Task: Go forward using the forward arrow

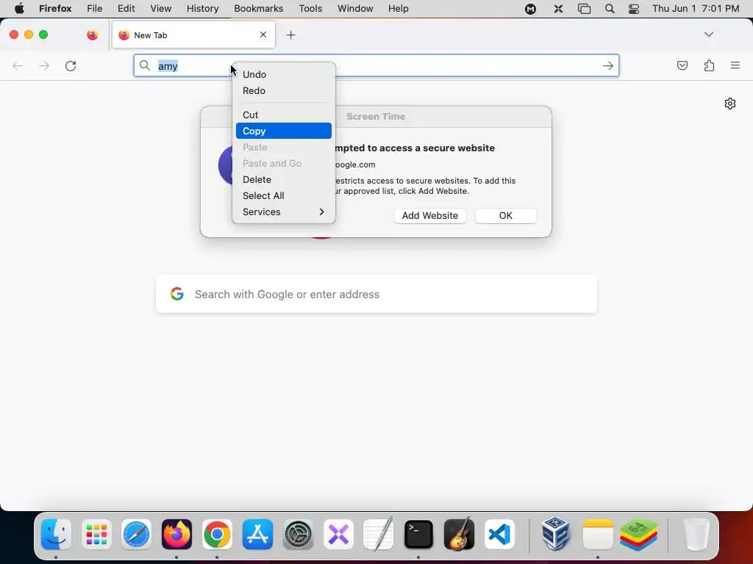Action: click(x=44, y=65)
